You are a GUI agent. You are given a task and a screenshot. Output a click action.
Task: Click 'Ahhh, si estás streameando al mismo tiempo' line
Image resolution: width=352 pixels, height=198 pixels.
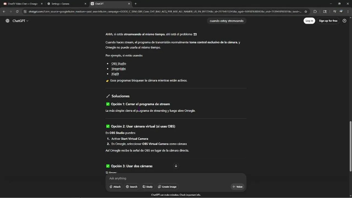151,34
